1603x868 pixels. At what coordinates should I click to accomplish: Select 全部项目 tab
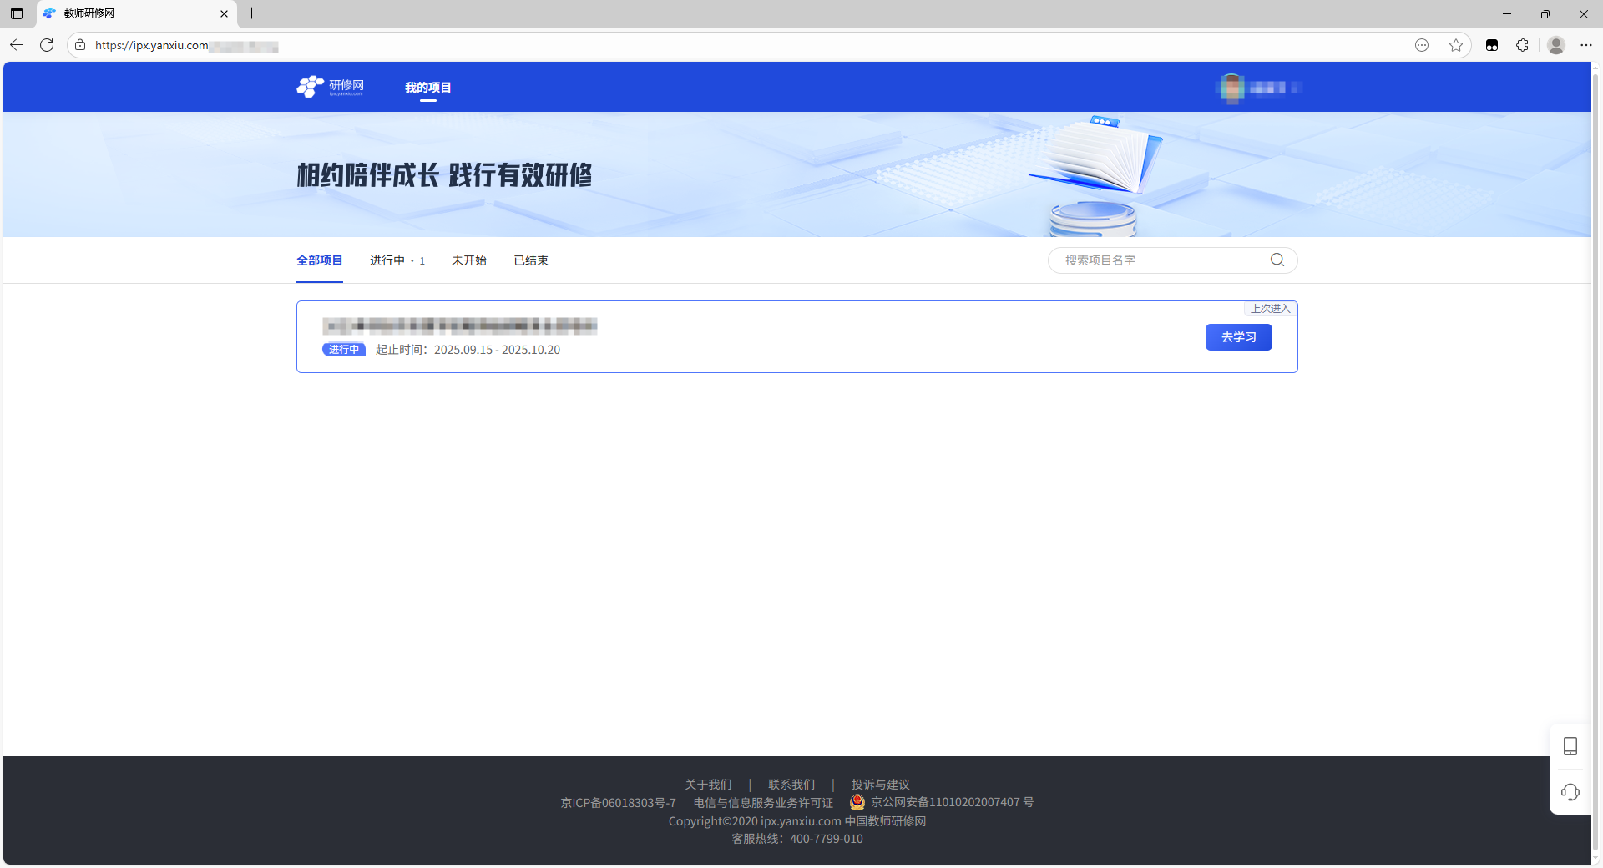point(319,260)
